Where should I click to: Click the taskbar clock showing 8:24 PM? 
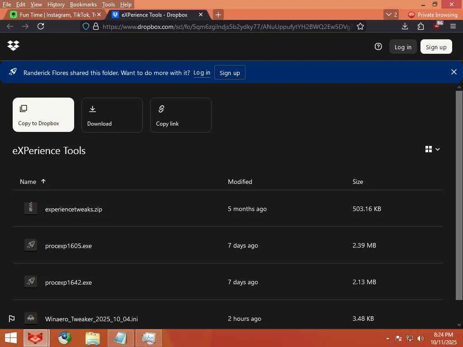(443, 338)
